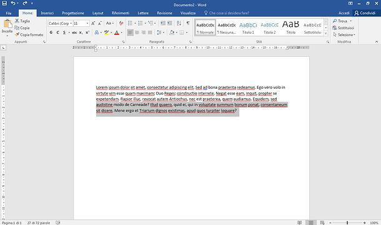Click Condividi share button
Screen dimensions: 381x225
tap(365, 13)
